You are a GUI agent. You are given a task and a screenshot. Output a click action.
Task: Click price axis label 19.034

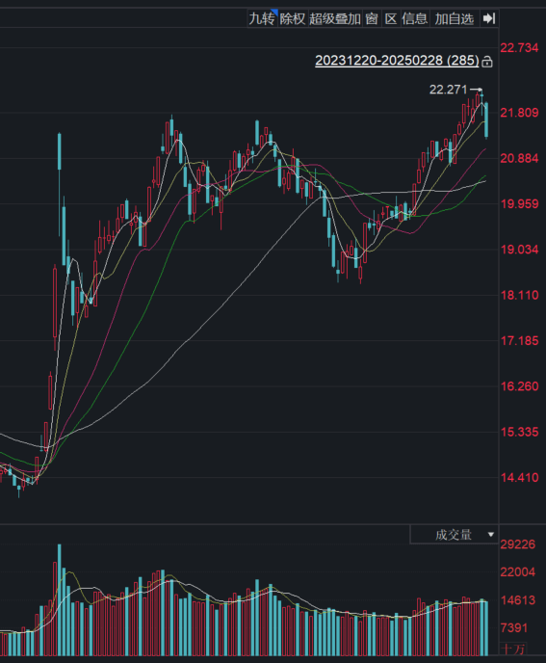click(519, 250)
